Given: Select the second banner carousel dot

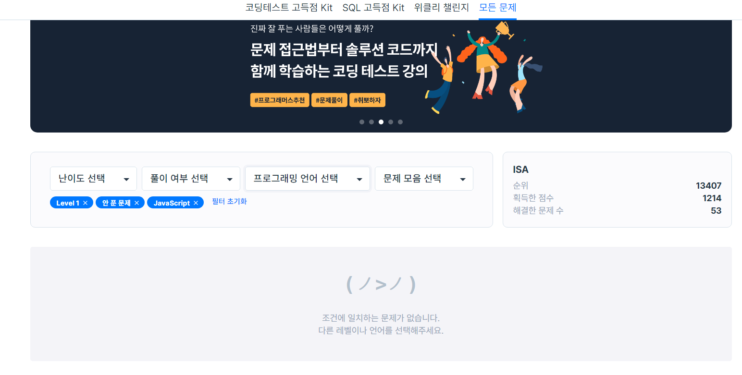Looking at the screenshot, I should tap(371, 122).
